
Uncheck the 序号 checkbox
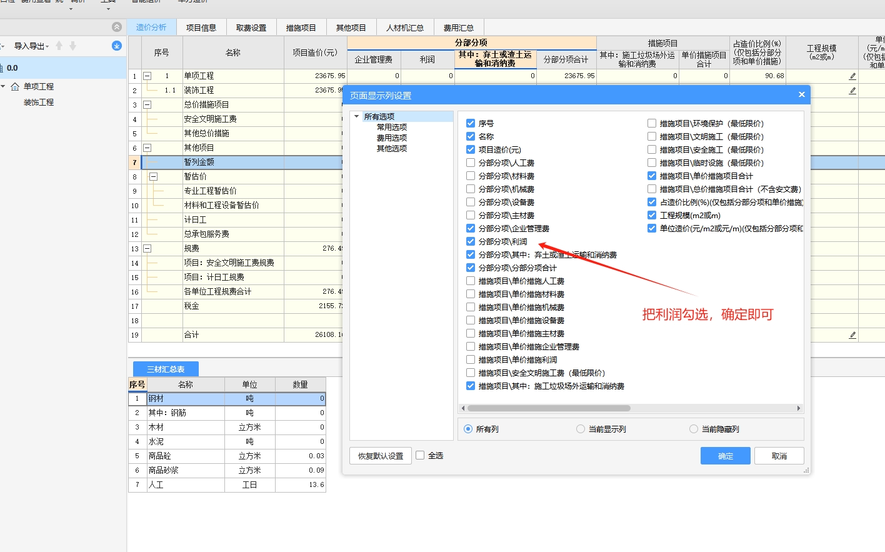(x=471, y=124)
